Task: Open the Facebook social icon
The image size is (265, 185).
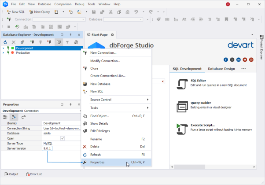Action: click(226, 59)
